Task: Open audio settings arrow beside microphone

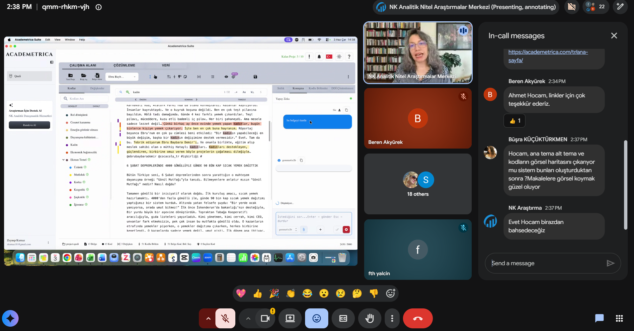Action: [208, 318]
